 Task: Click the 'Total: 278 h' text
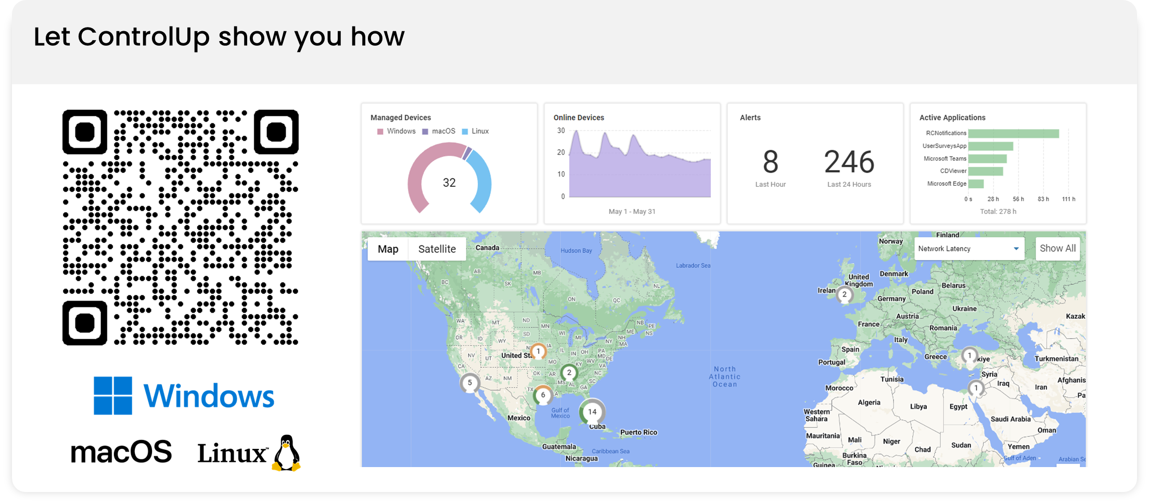pos(998,212)
